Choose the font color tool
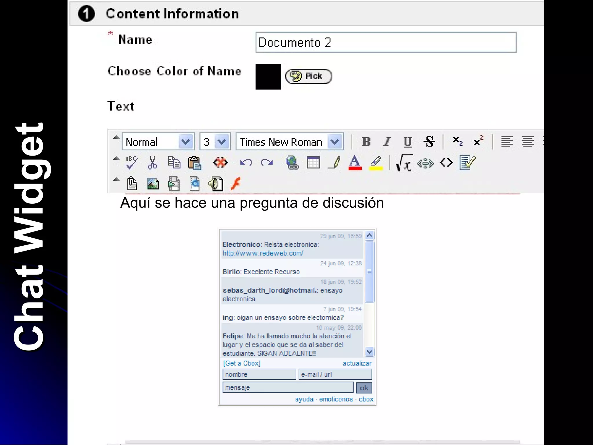 (355, 163)
